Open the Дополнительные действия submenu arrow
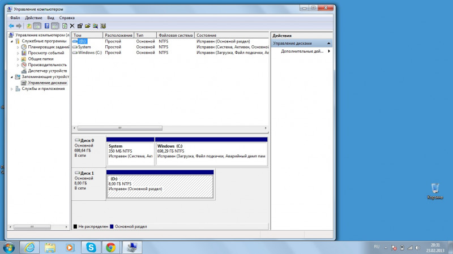Image resolution: width=453 pixels, height=254 pixels. (x=328, y=51)
